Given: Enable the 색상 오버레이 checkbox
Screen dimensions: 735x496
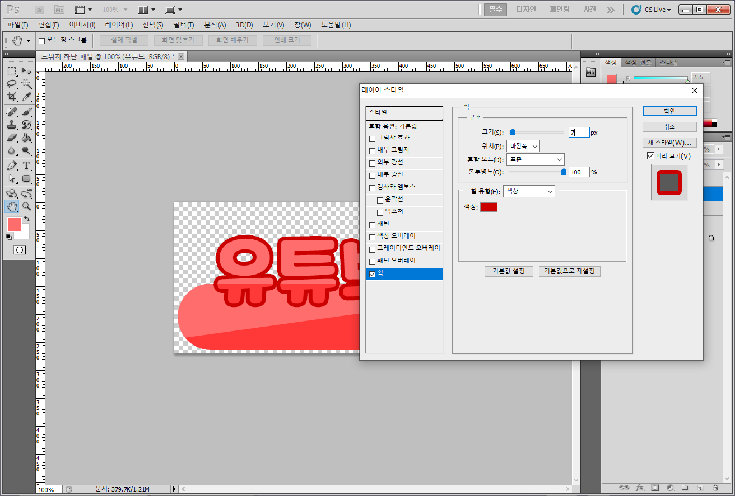Looking at the screenshot, I should point(372,237).
